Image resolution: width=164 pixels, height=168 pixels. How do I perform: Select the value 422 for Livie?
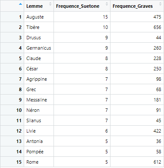(x=157, y=131)
